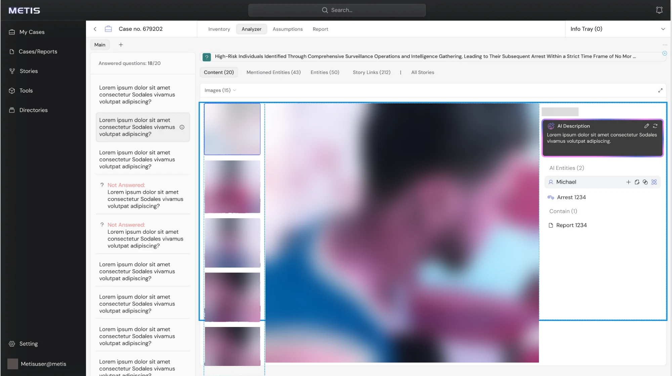Click the plus icon on Michael row
This screenshot has width=672, height=376.
[x=628, y=182]
